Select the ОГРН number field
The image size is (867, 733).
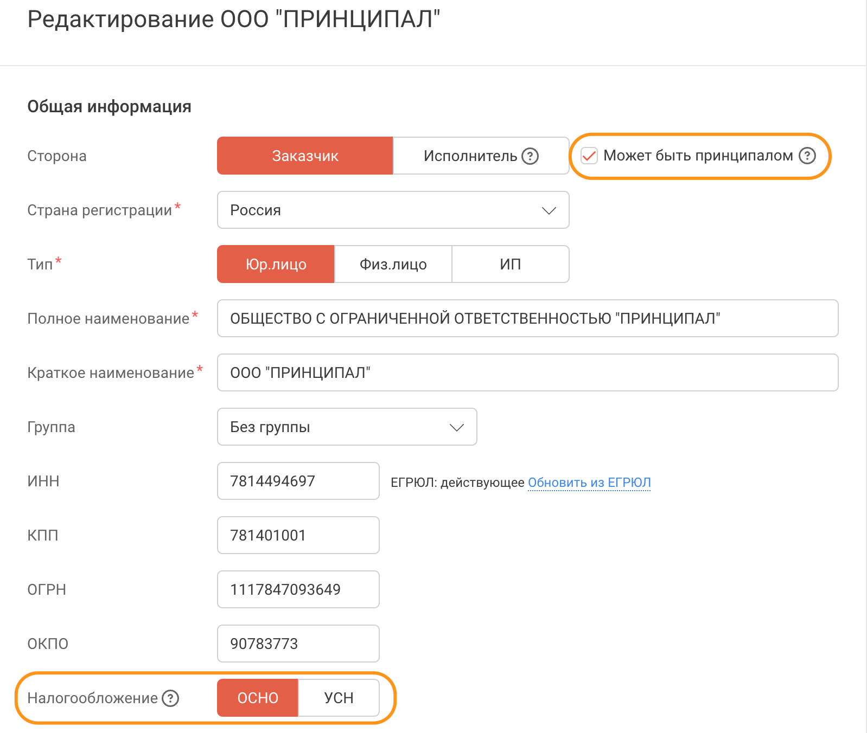pyautogui.click(x=298, y=589)
